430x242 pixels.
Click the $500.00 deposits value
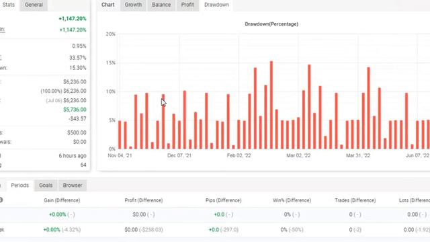coord(77,132)
